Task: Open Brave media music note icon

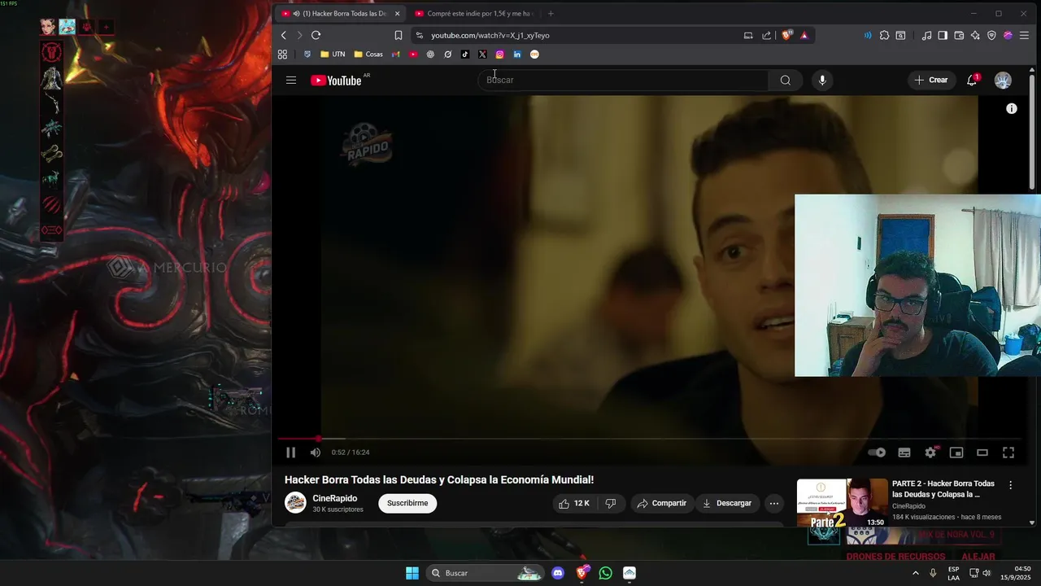Action: (x=926, y=35)
